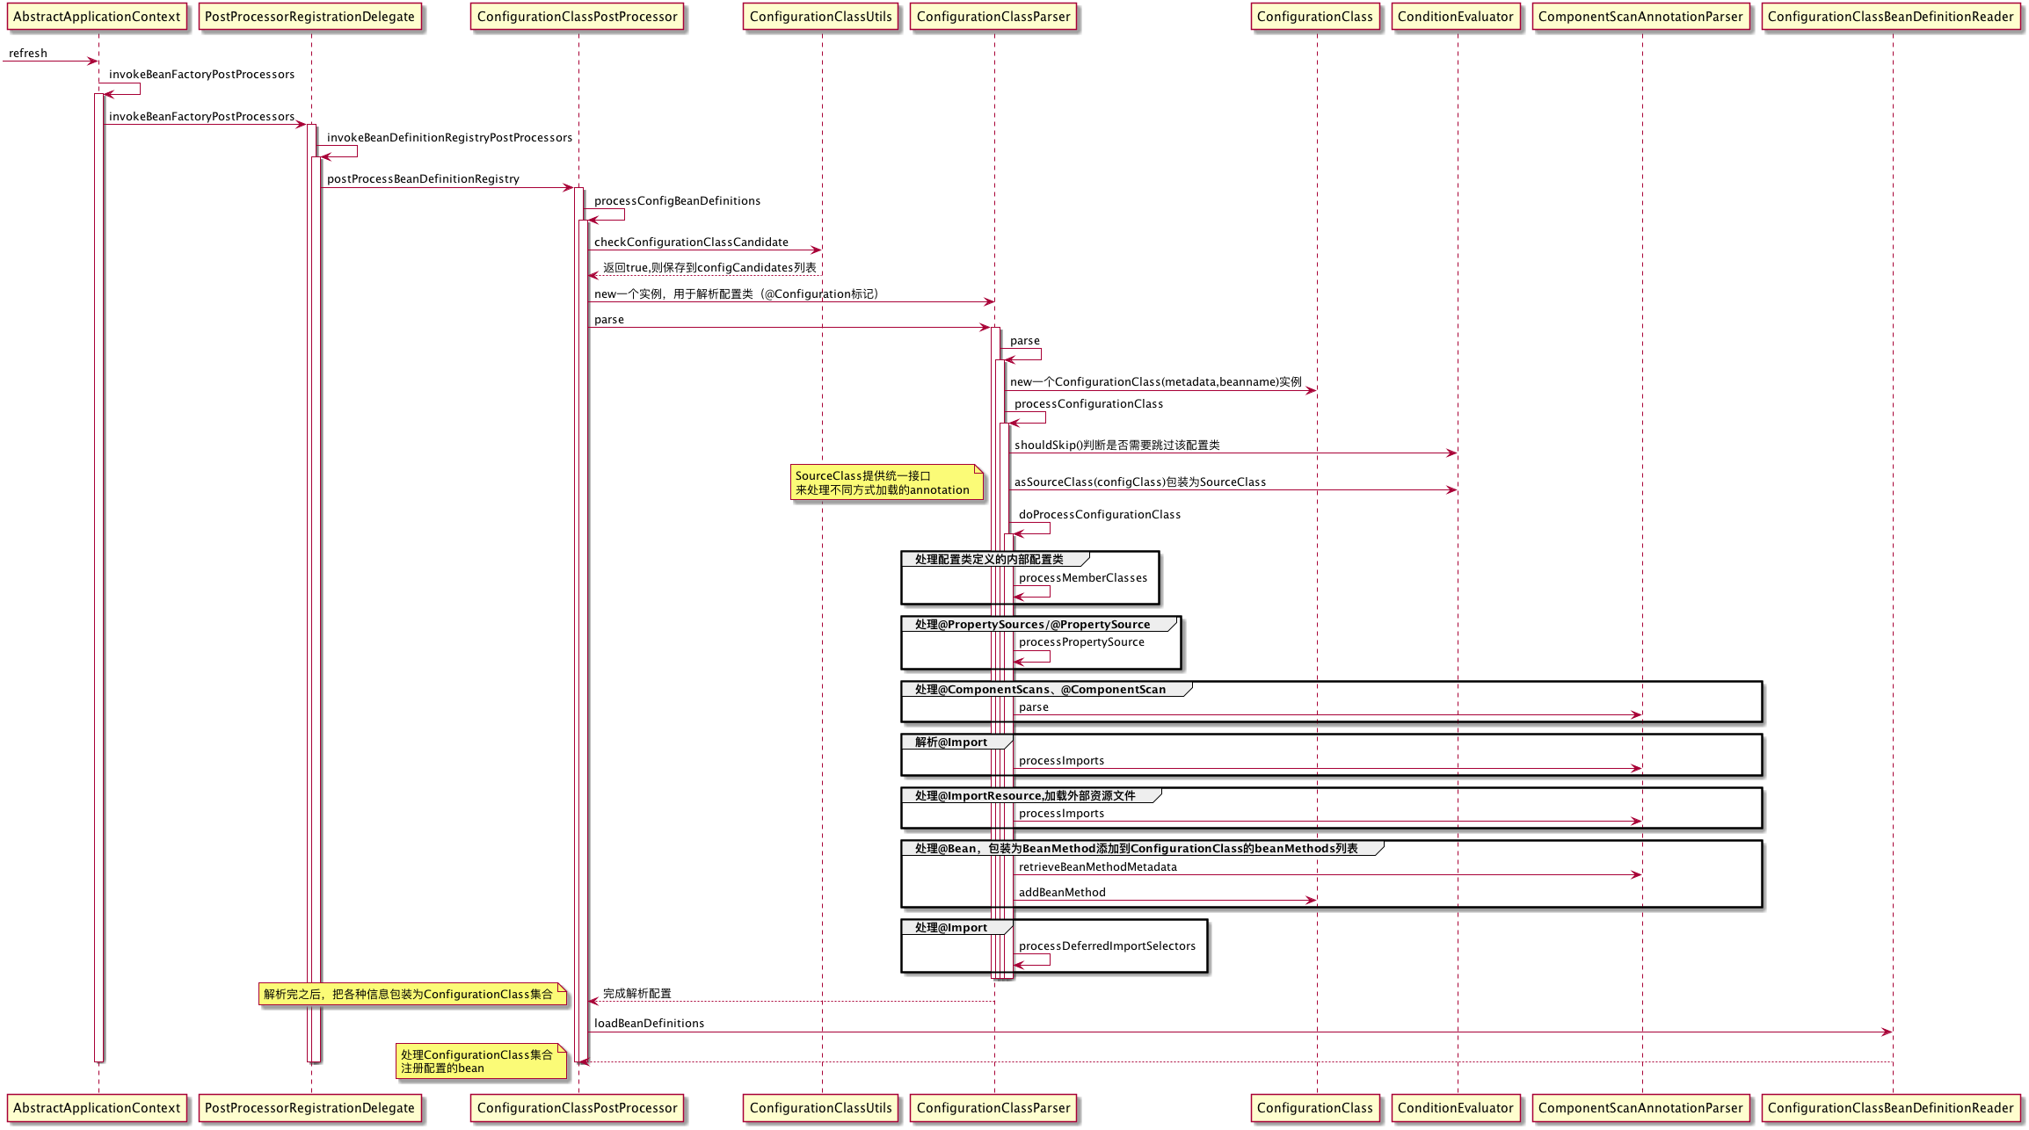Click the top ConfigurationClassPostProcessor participant box

click(577, 17)
